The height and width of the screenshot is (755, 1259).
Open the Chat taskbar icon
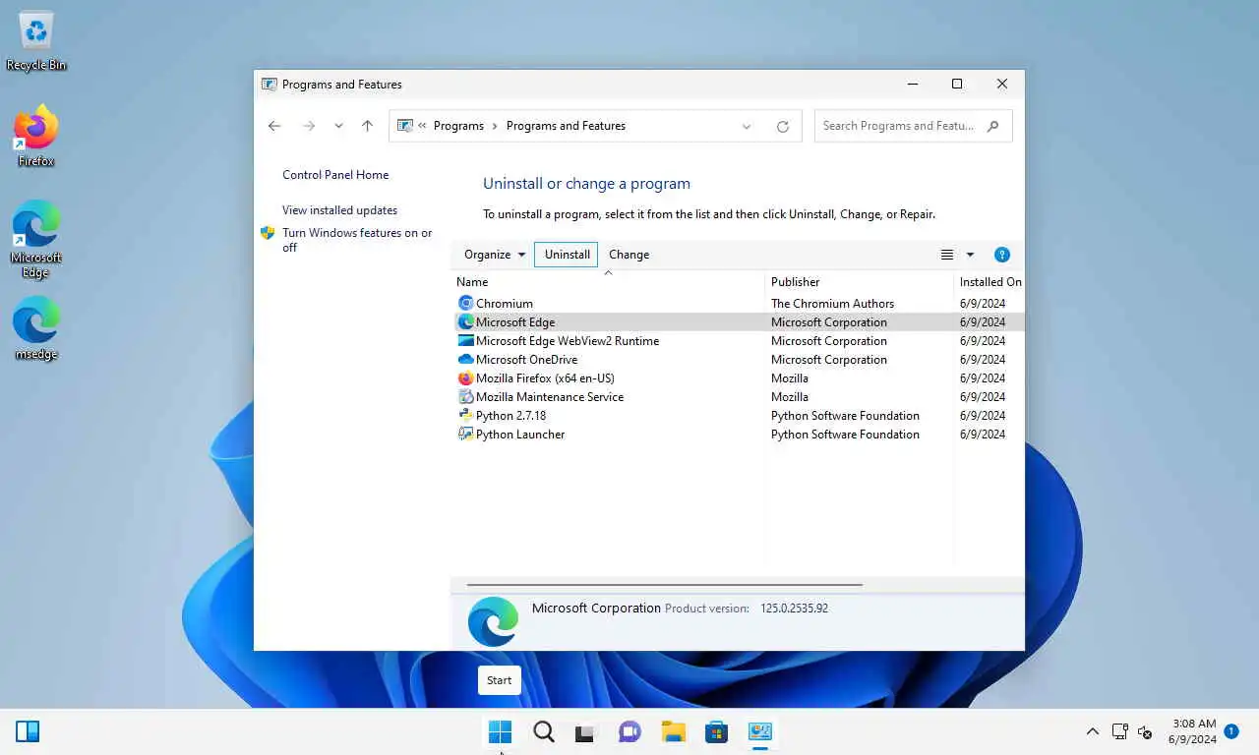[x=629, y=731]
